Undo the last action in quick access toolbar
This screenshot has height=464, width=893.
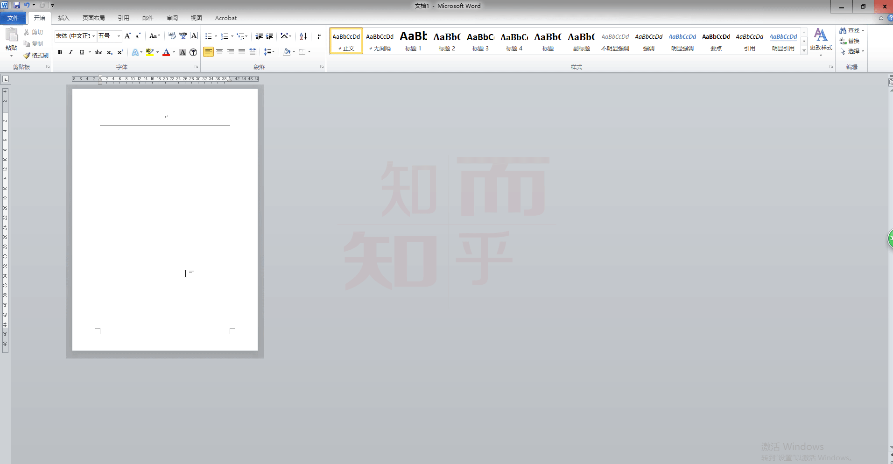(x=27, y=6)
